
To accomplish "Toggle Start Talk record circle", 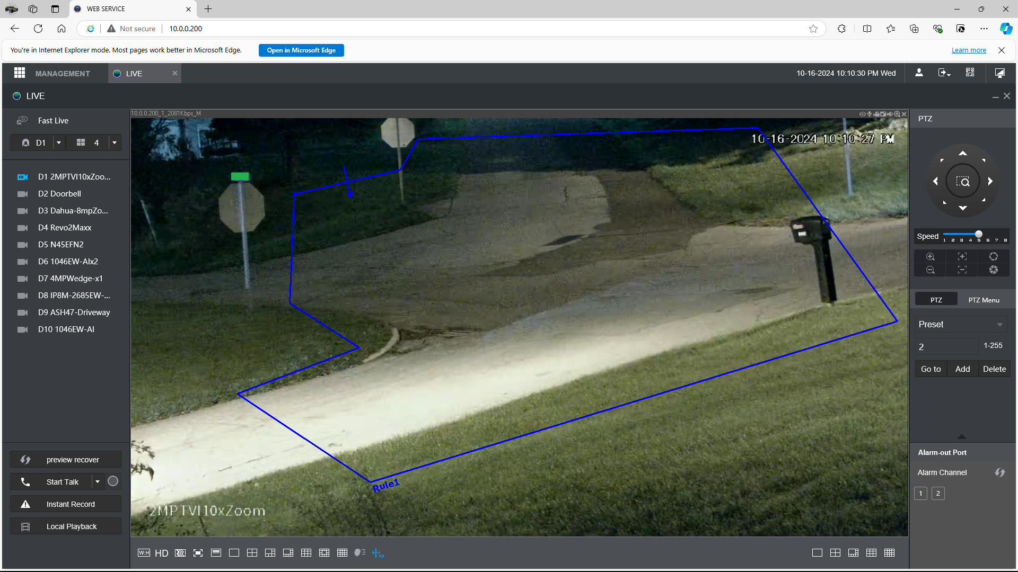I will tap(113, 481).
